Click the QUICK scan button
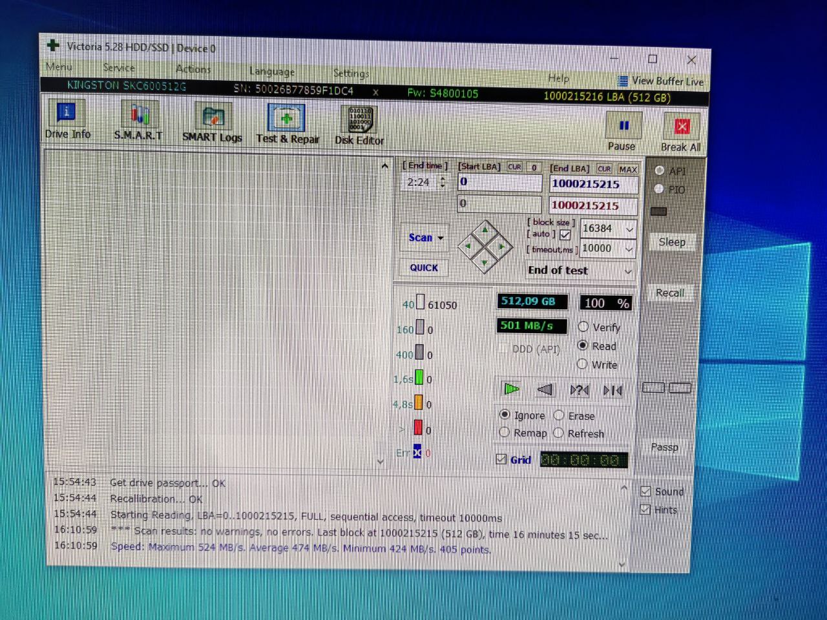The height and width of the screenshot is (620, 827). (x=424, y=267)
